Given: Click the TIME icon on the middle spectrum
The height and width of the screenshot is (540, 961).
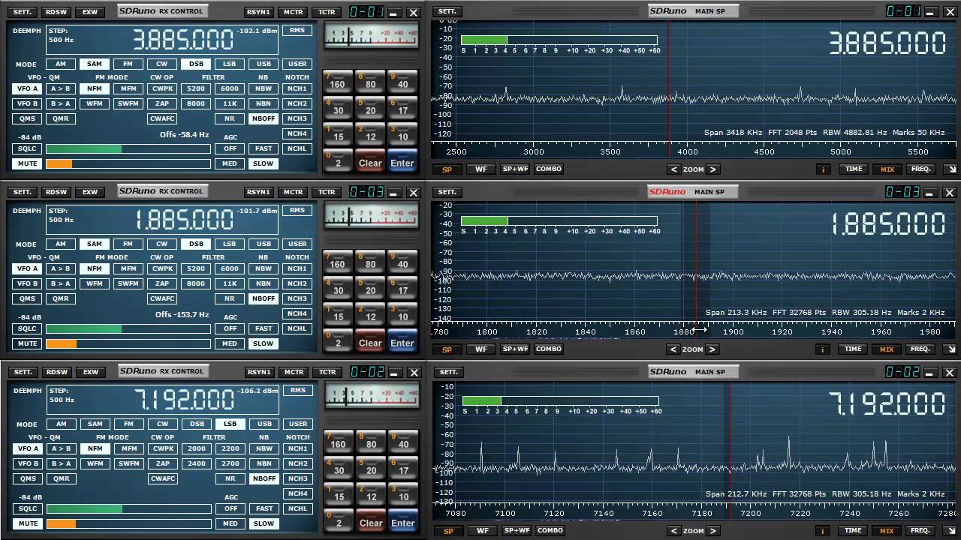Looking at the screenshot, I should point(853,349).
